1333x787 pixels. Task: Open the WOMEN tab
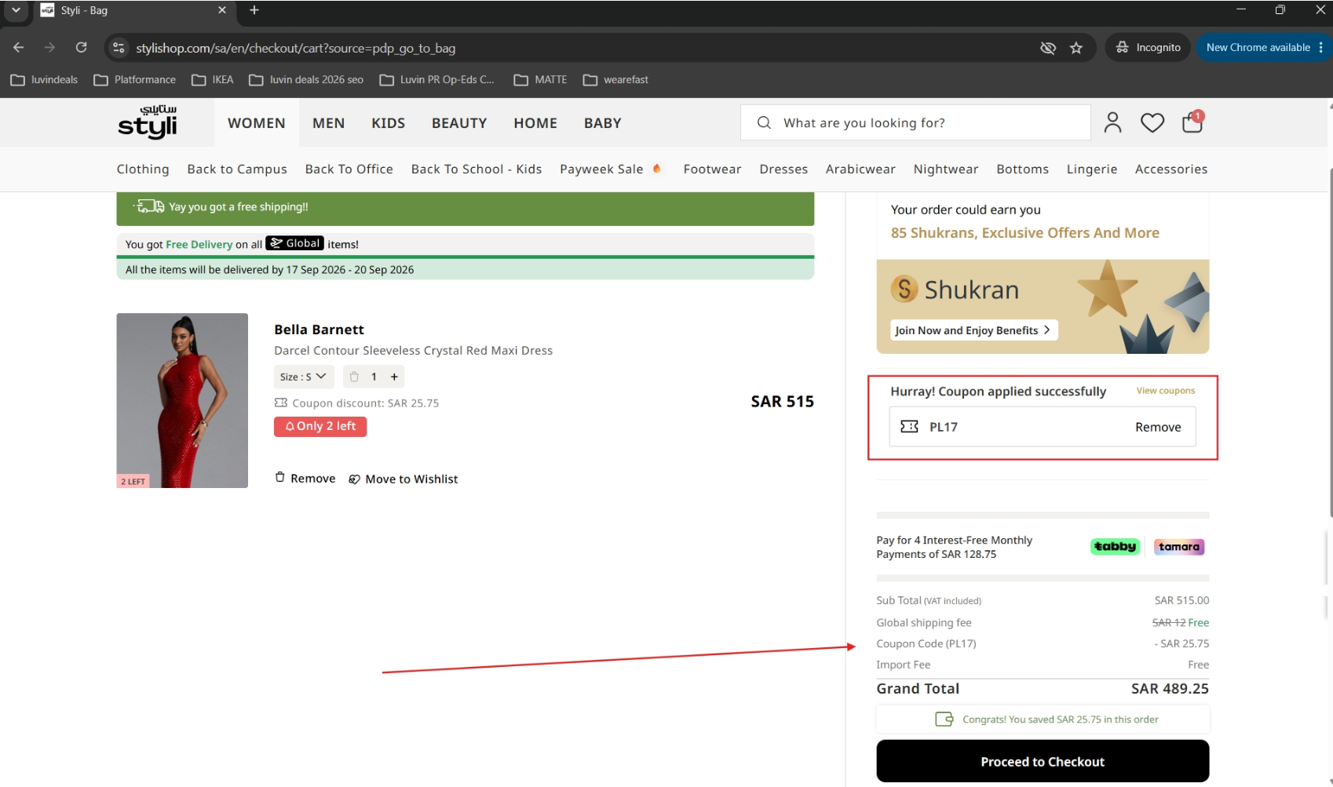click(x=257, y=123)
